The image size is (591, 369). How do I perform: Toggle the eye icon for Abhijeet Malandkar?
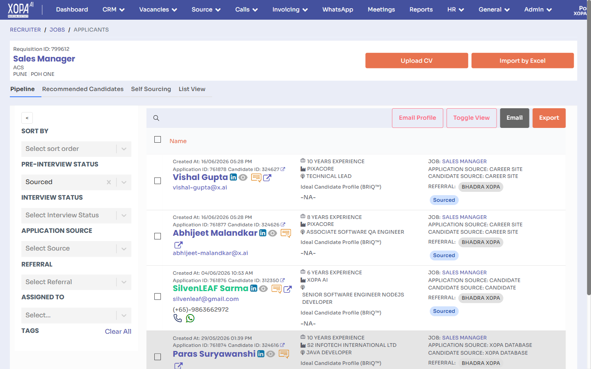click(x=273, y=233)
